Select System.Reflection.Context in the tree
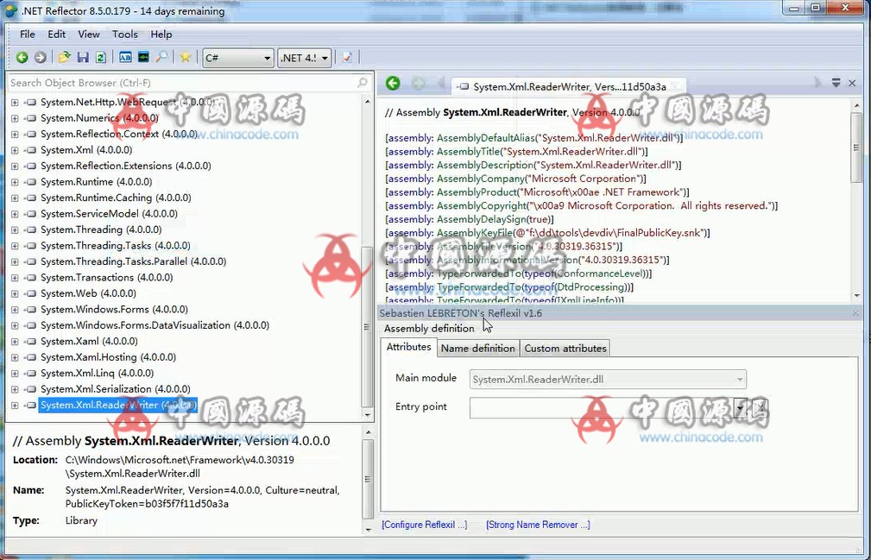The width and height of the screenshot is (871, 560). [119, 135]
